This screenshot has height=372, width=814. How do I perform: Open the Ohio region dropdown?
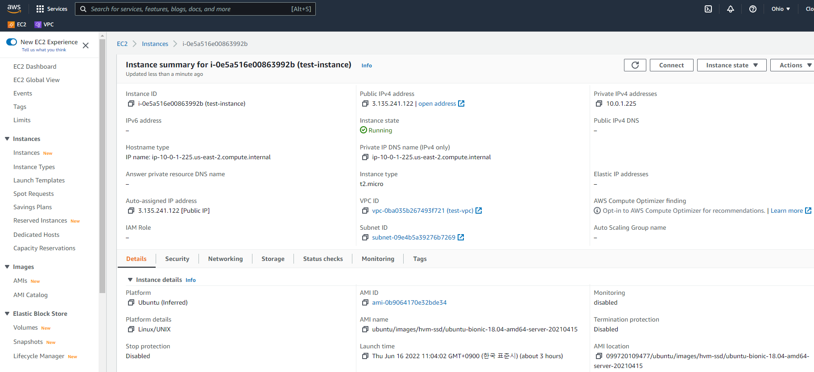pyautogui.click(x=781, y=9)
